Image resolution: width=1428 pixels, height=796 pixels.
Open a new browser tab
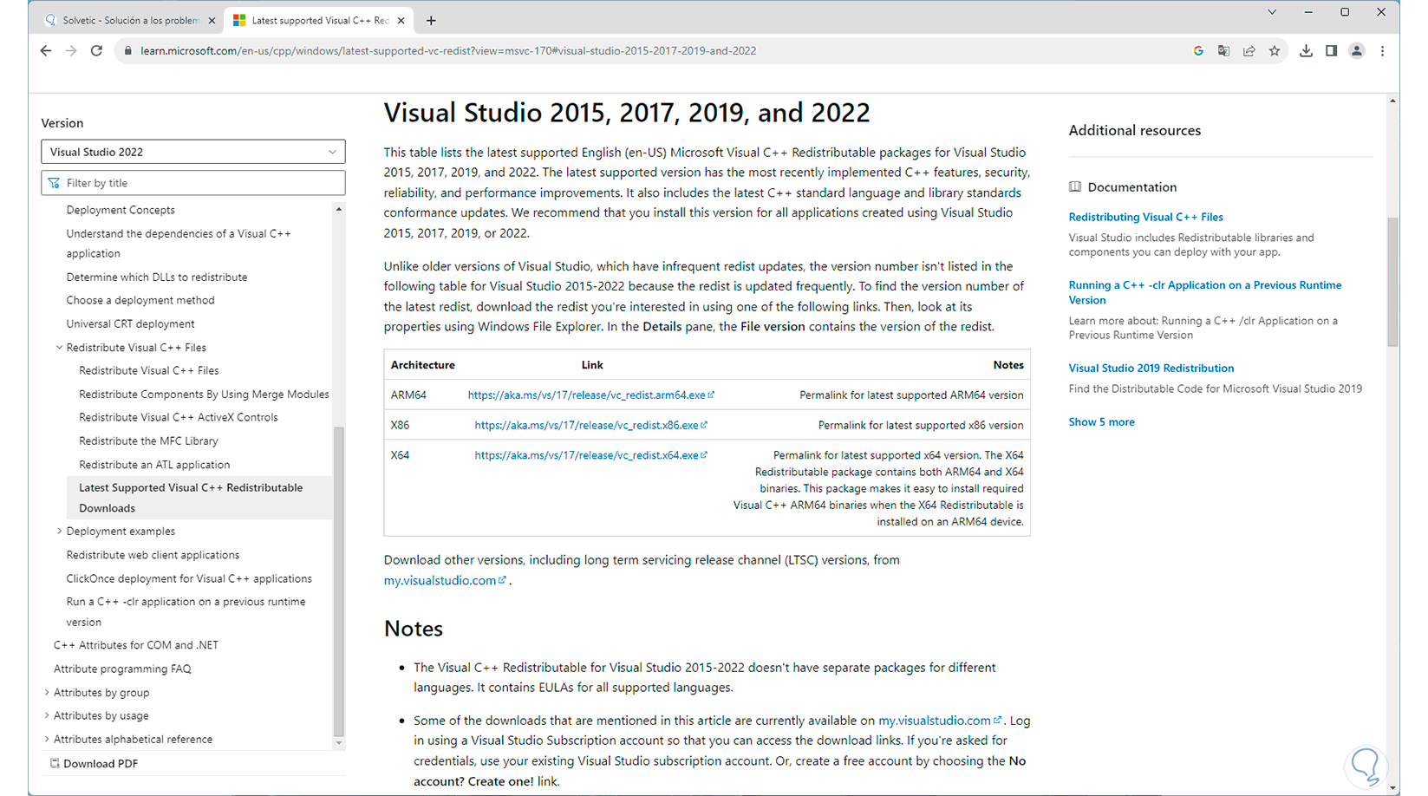coord(431,20)
